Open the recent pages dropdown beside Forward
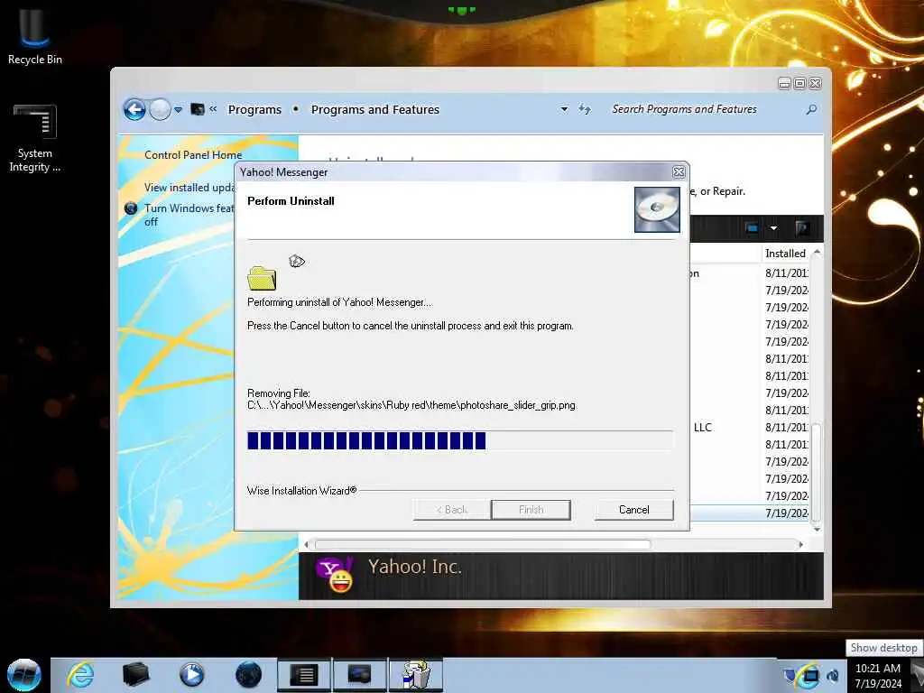924x693 pixels. 178,109
